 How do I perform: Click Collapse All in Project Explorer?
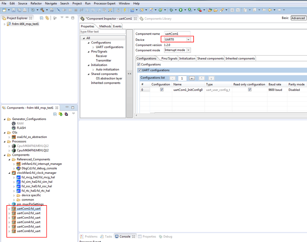(41, 18)
